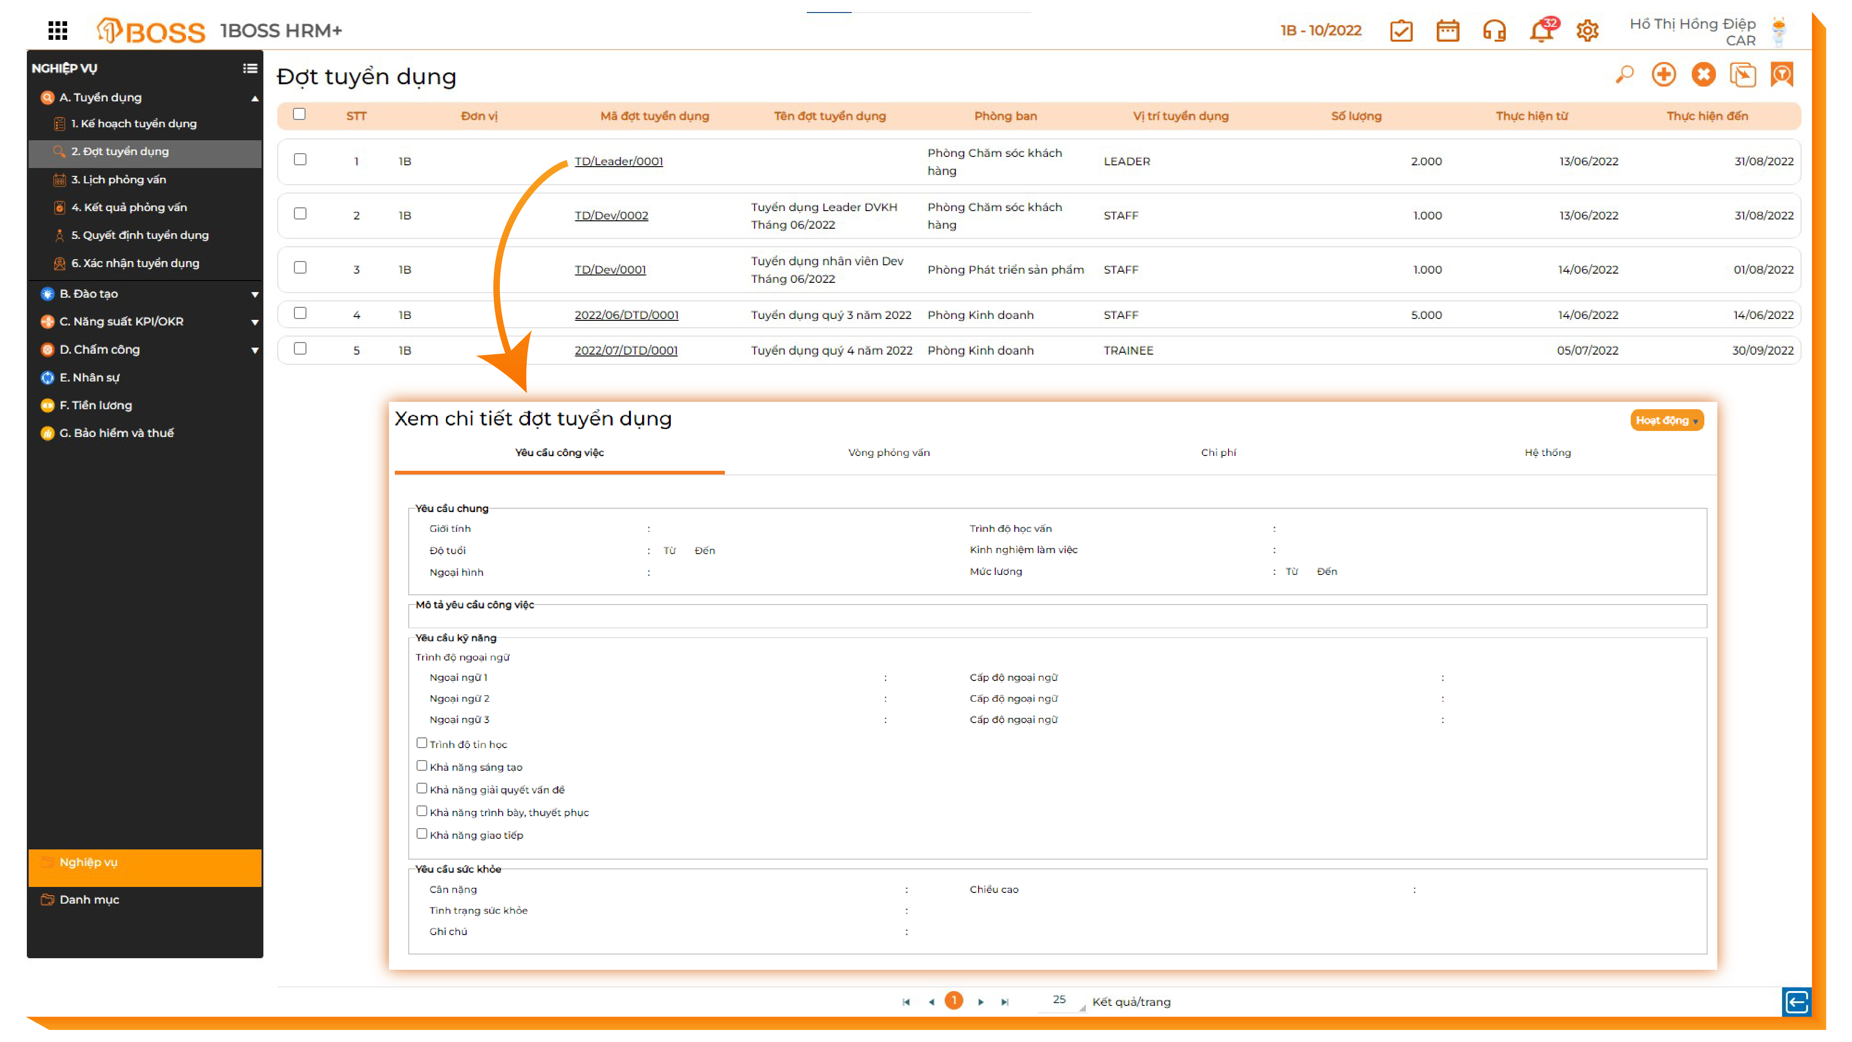Enable the Khả năng sáng tạo checkbox

[421, 766]
